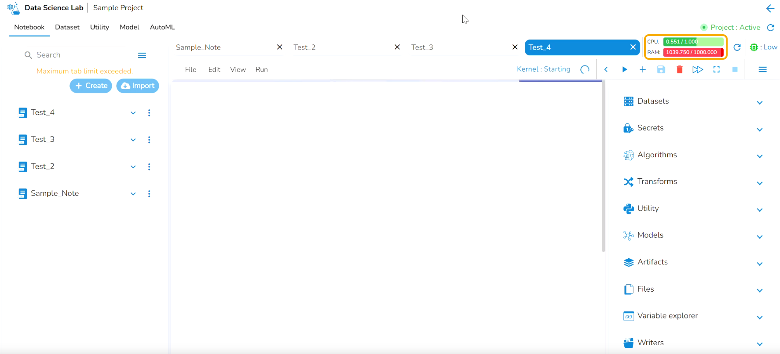
Task: Click the back arrow at top right
Action: 770,8
